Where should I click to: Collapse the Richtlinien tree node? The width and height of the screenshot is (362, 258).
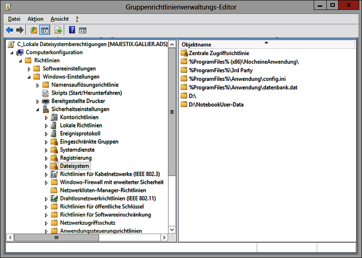coord(20,61)
